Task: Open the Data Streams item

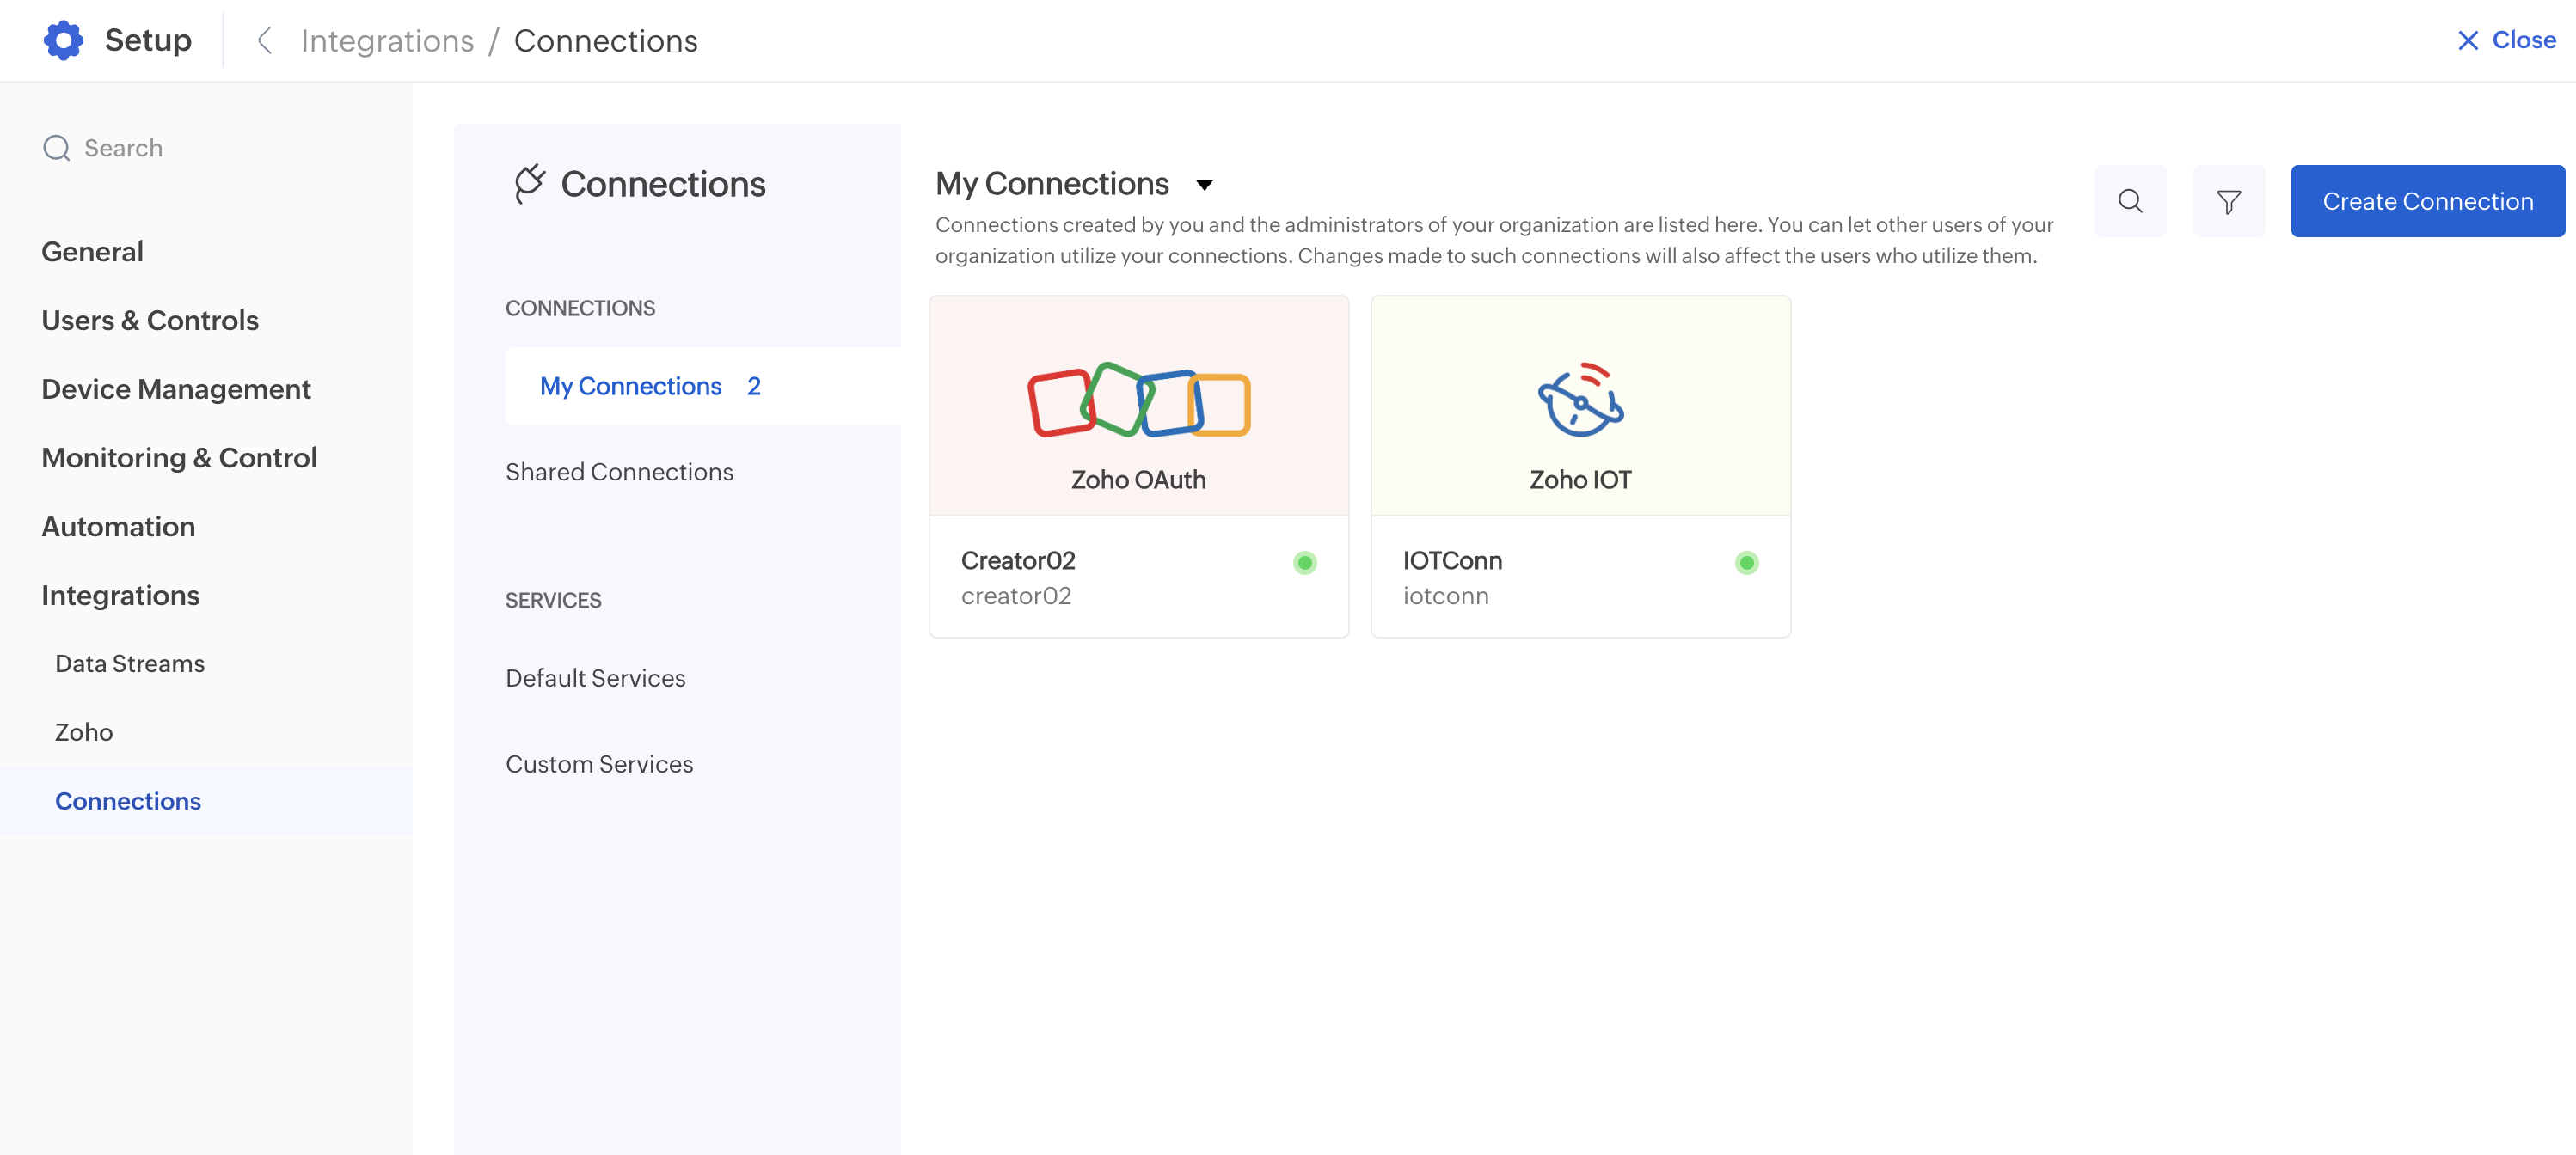Action: 130,663
